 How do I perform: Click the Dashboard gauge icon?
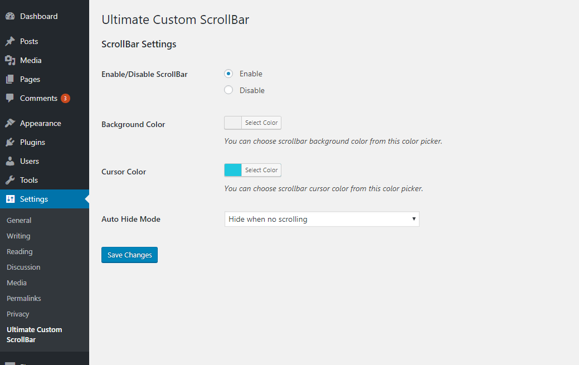10,16
